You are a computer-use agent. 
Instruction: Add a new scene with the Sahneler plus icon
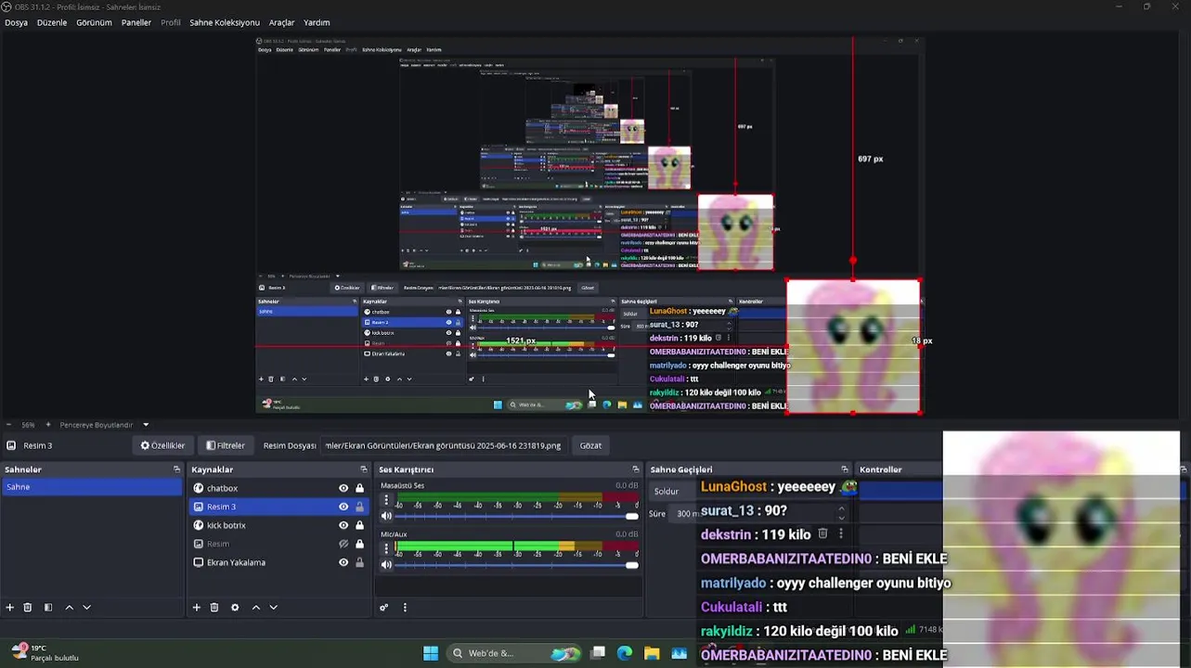[x=9, y=608]
